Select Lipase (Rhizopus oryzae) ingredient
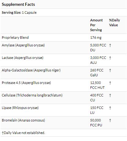 [20, 108]
